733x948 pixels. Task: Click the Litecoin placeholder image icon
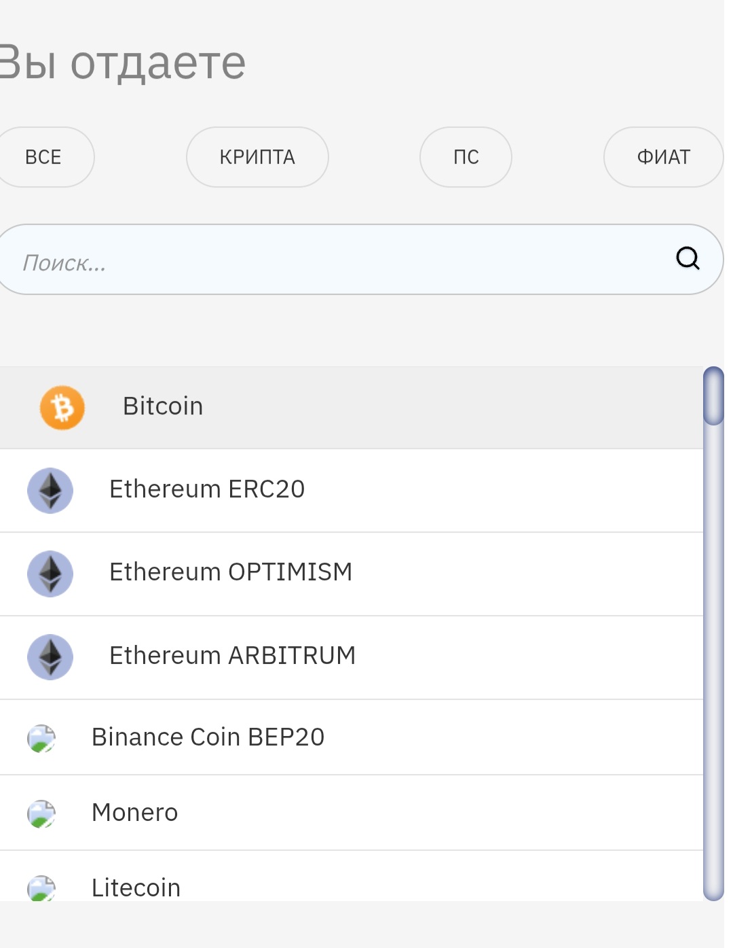click(x=41, y=888)
